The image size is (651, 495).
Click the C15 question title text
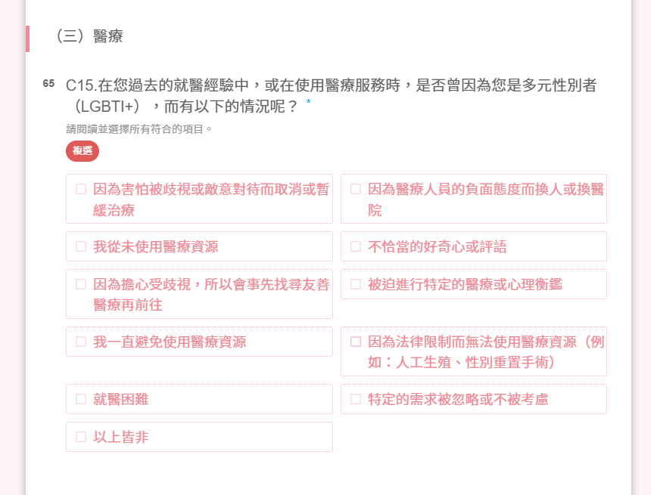pyautogui.click(x=332, y=96)
